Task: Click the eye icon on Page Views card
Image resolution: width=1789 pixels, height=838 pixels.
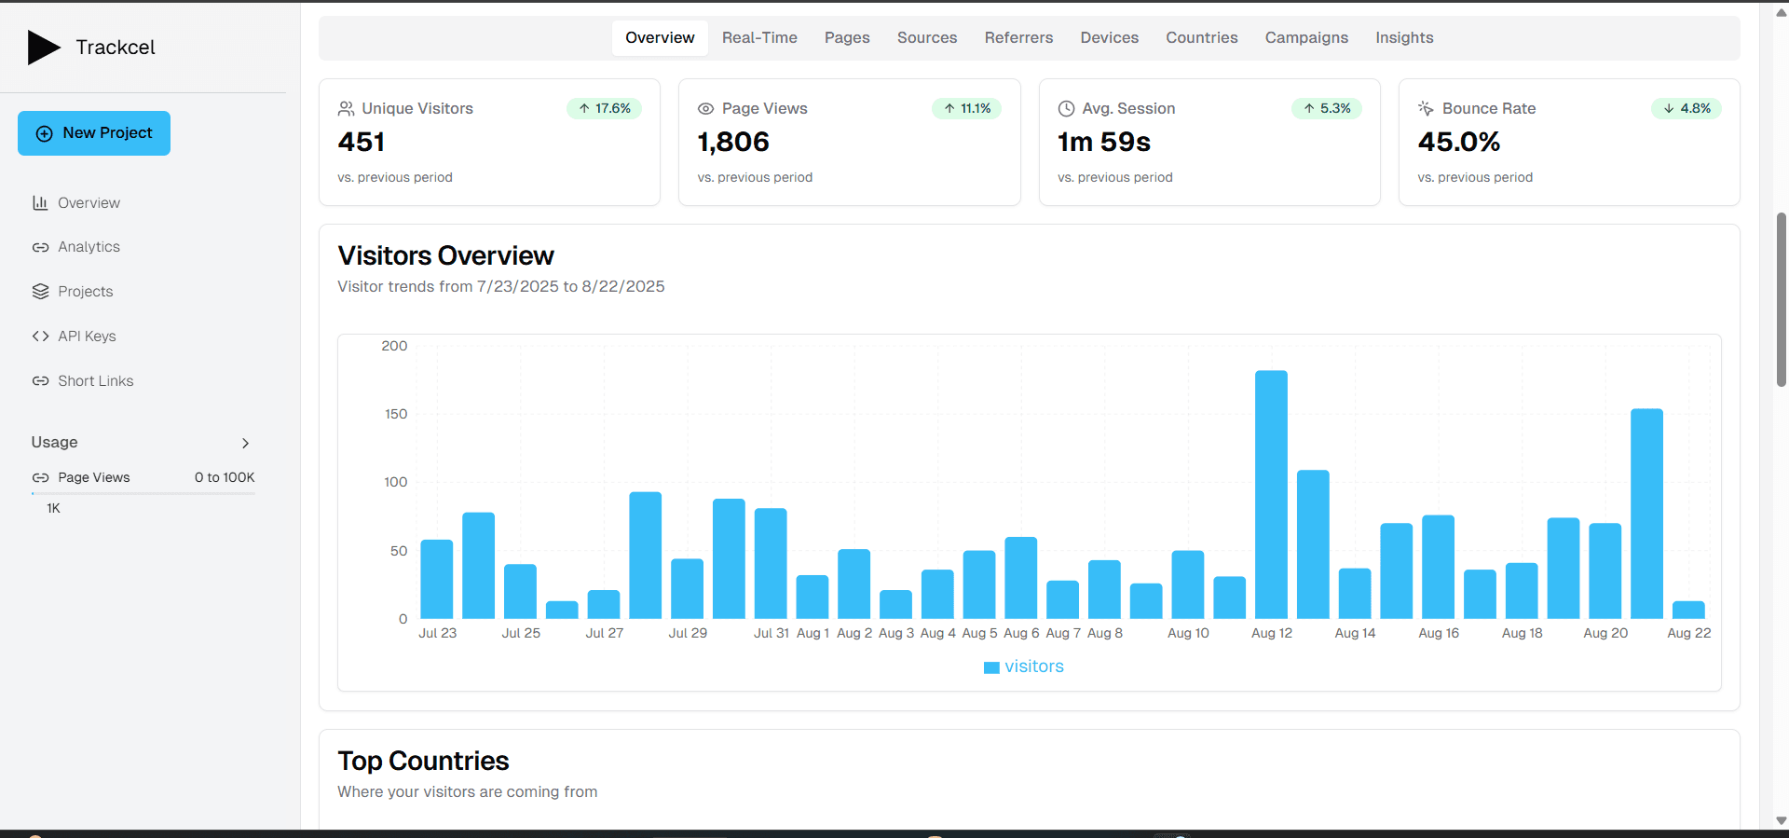Action: [705, 109]
